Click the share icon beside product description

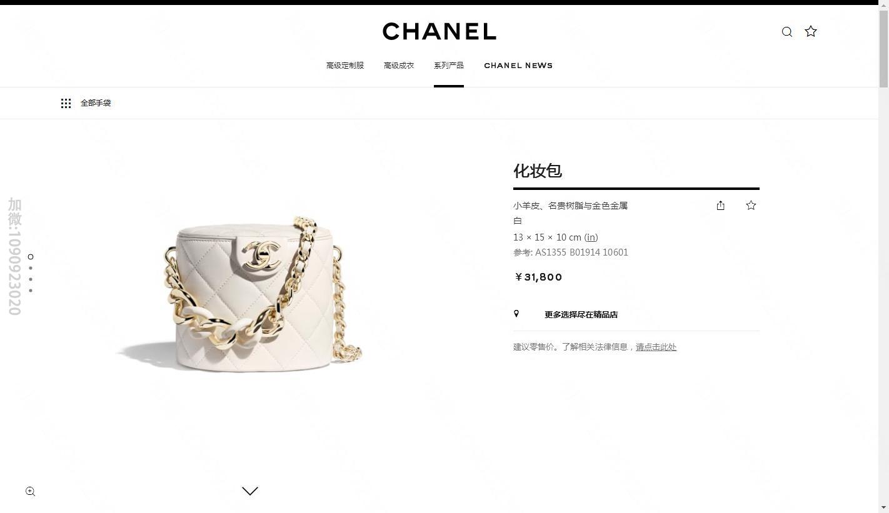coord(720,205)
